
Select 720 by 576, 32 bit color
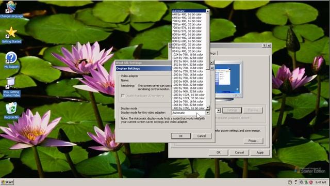[x=189, y=31]
